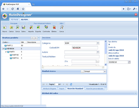Click the browser forward arrow
The image size is (139, 108).
pos(8,9)
